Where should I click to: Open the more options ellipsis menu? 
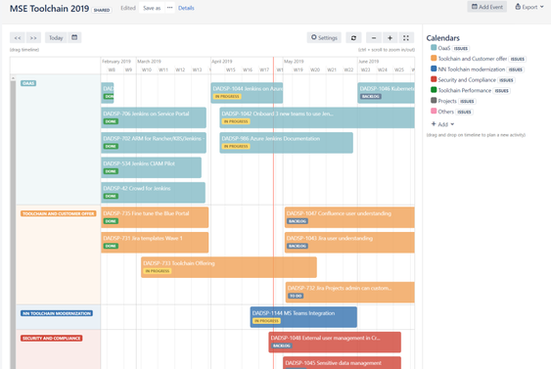(169, 8)
